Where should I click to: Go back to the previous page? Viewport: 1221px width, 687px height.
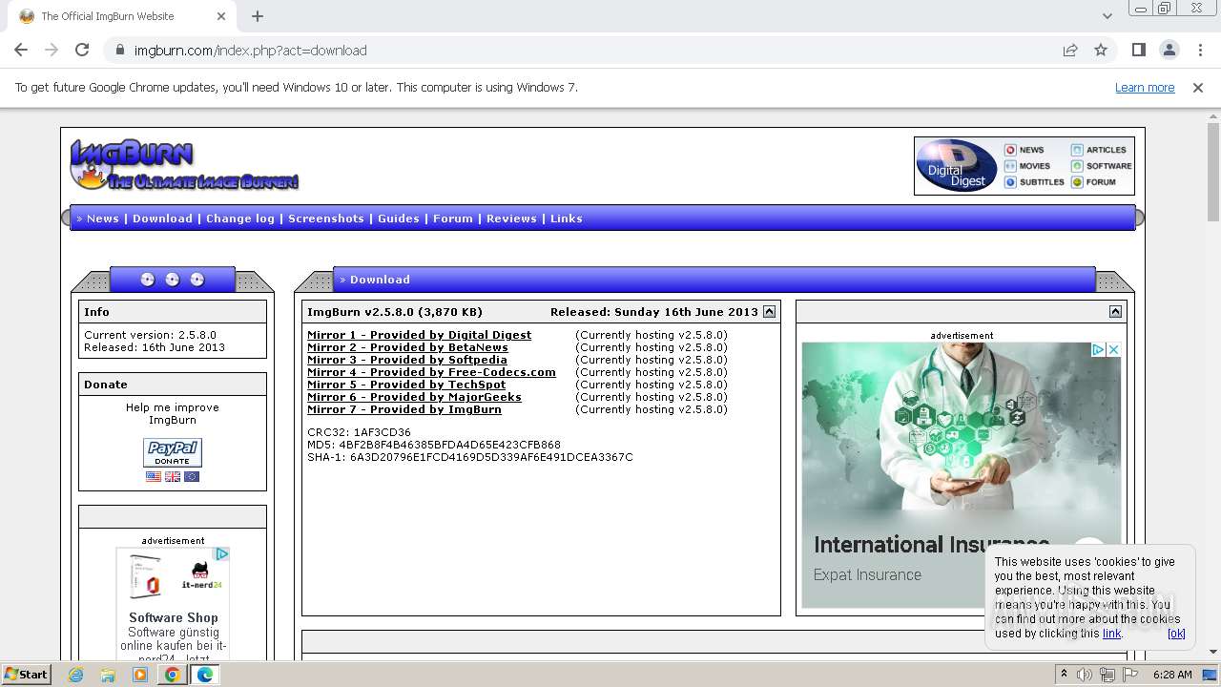click(x=21, y=50)
